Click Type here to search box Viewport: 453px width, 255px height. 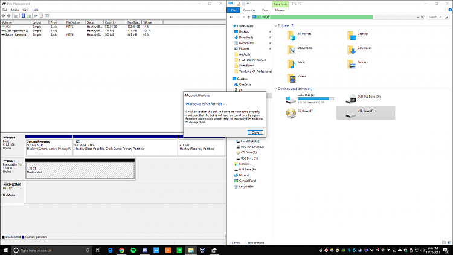coord(51,250)
